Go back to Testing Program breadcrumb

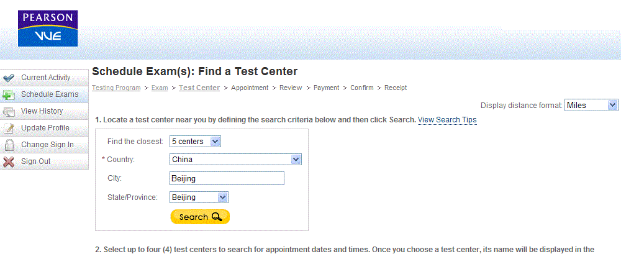116,88
